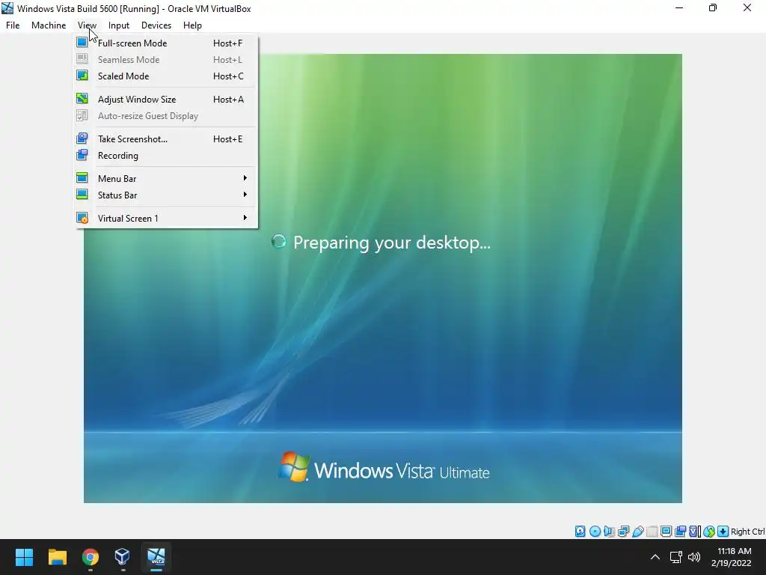
Task: Click the Virtual Screen 1 icon
Action: (82, 218)
